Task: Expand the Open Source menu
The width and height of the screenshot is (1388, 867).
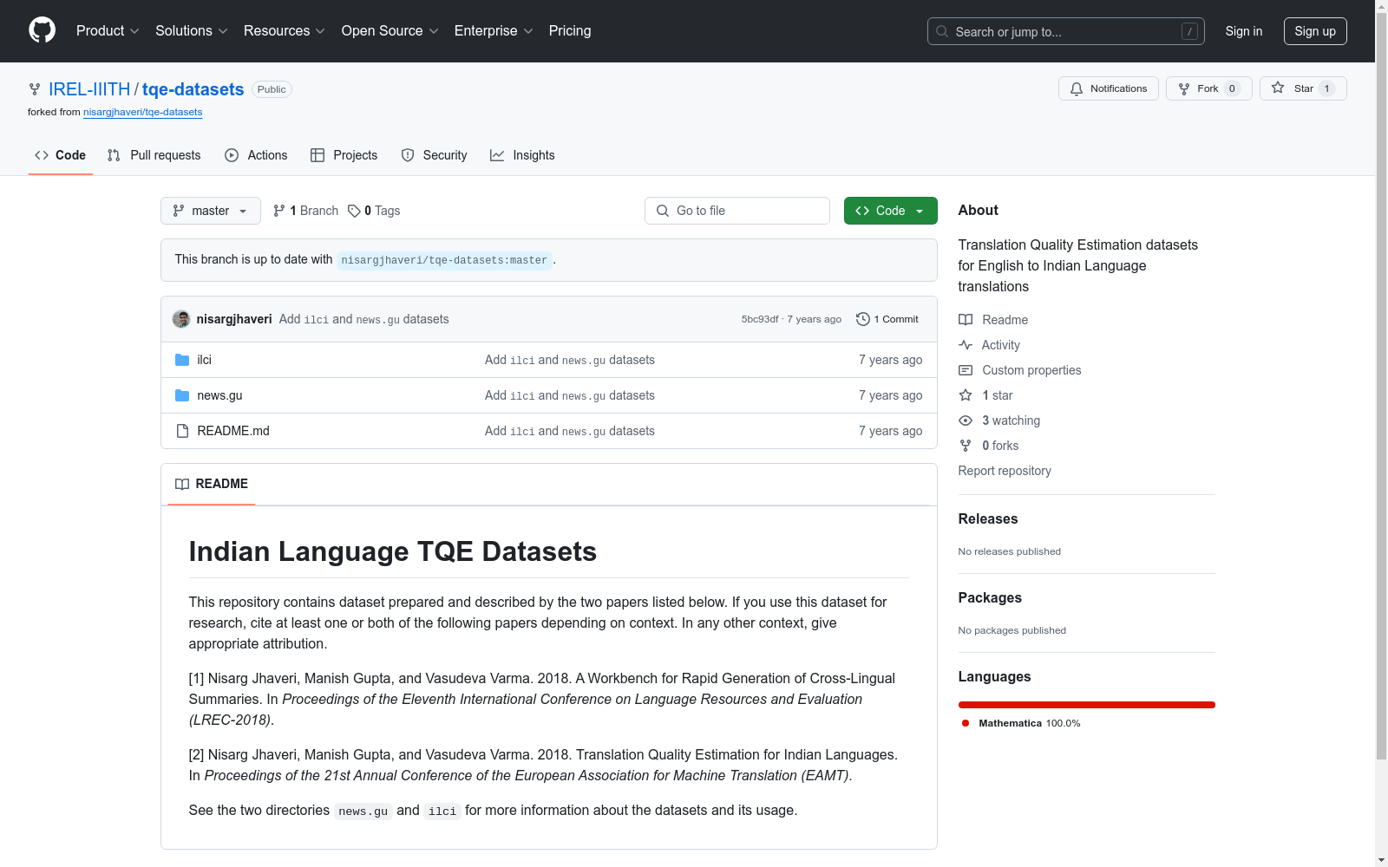Action: pos(390,31)
